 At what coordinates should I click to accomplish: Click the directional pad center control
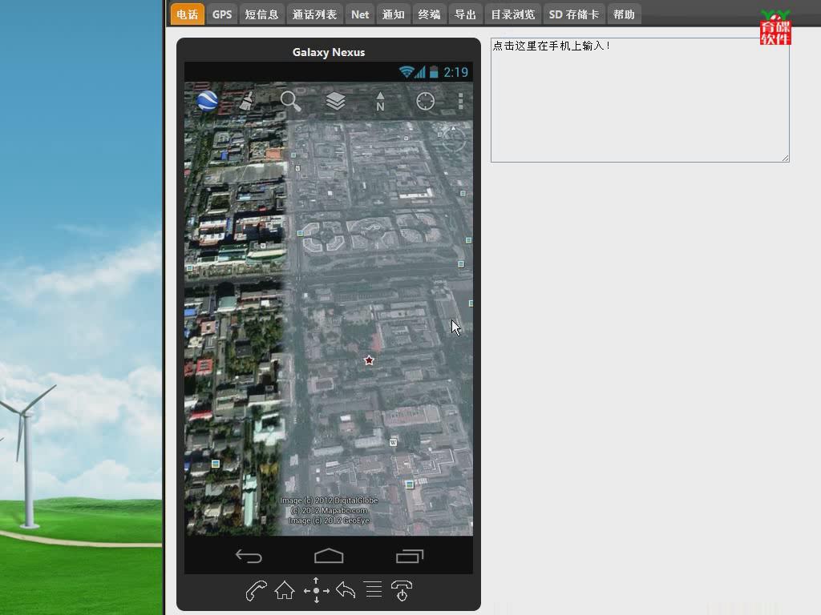click(x=316, y=590)
